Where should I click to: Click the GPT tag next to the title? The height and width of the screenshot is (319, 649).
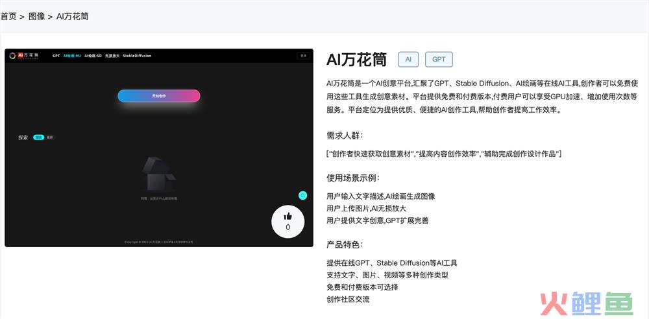[439, 59]
